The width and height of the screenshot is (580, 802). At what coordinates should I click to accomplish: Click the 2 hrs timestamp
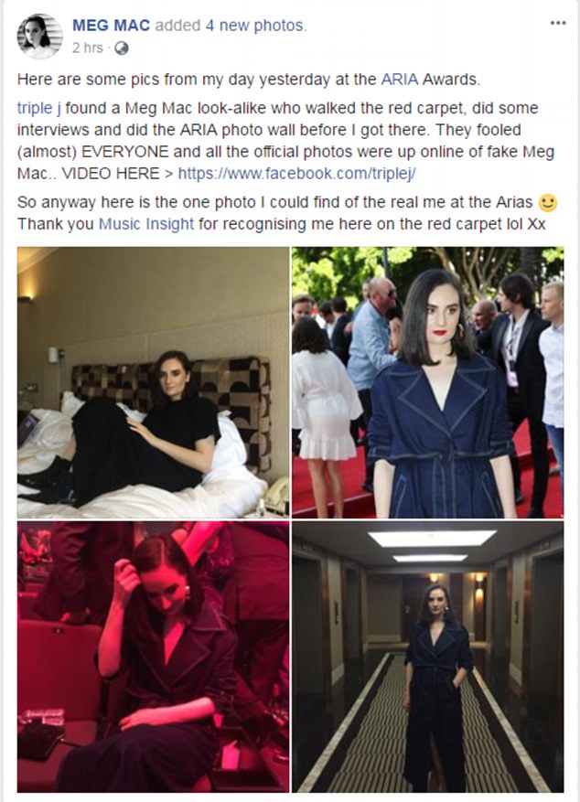(x=87, y=48)
